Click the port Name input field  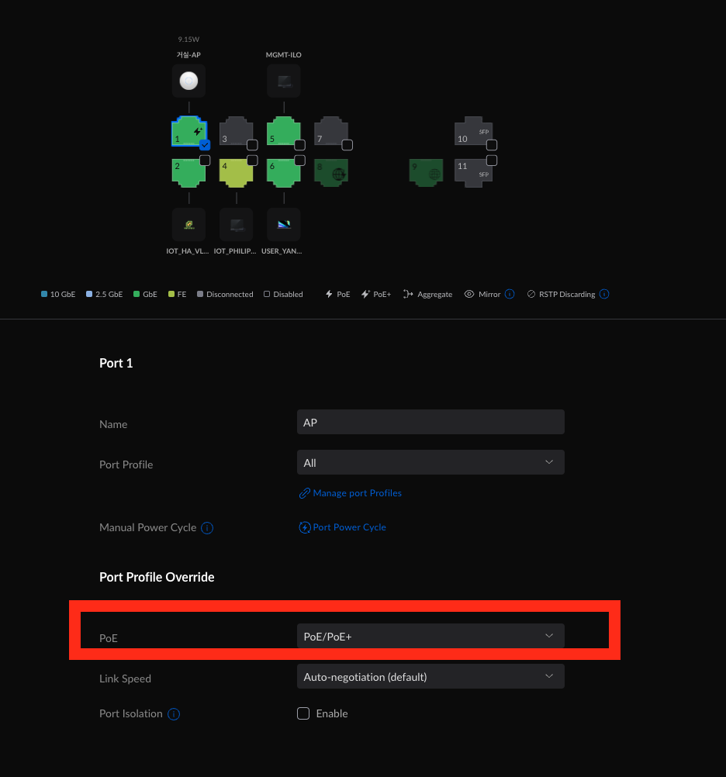click(x=430, y=423)
